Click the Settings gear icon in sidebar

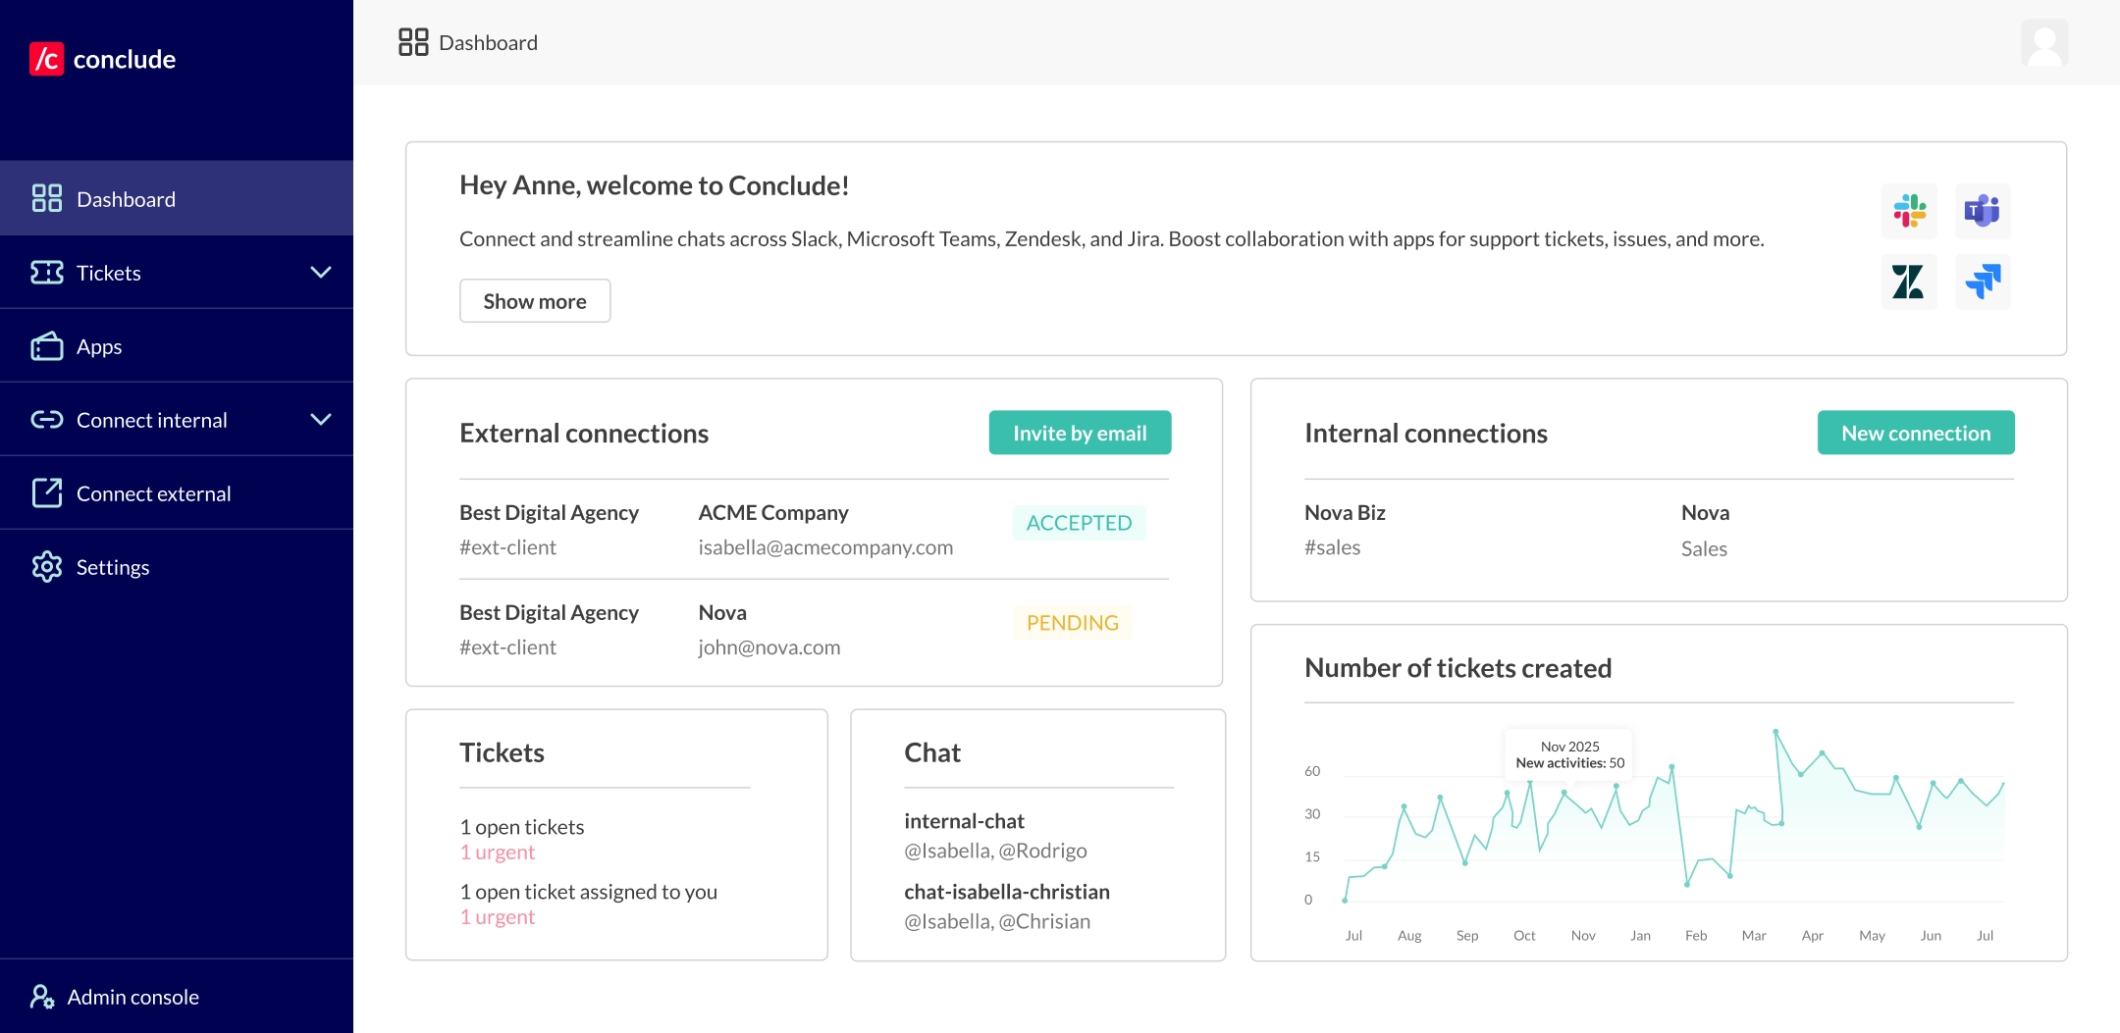(x=46, y=567)
